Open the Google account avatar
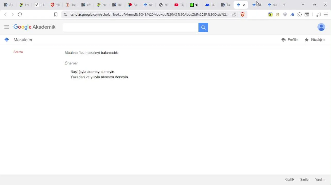331x185 pixels. point(321,27)
